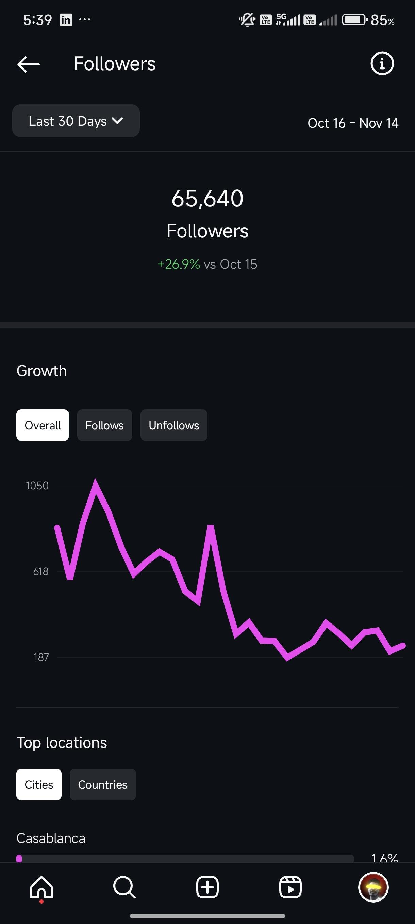The width and height of the screenshot is (415, 924).
Task: Open profile avatar in bottom bar
Action: pyautogui.click(x=373, y=887)
